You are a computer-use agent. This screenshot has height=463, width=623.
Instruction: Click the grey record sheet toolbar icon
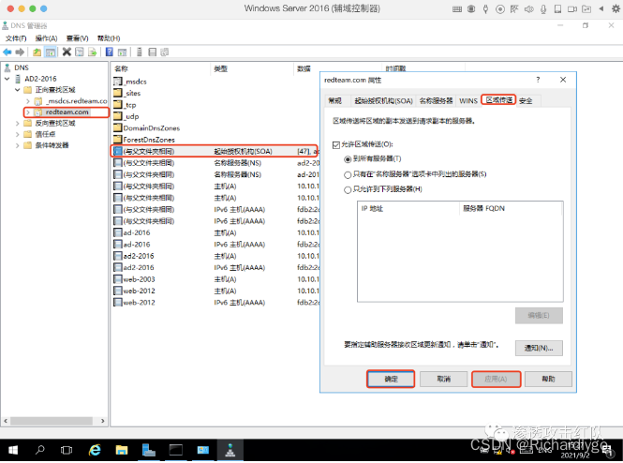(152, 52)
